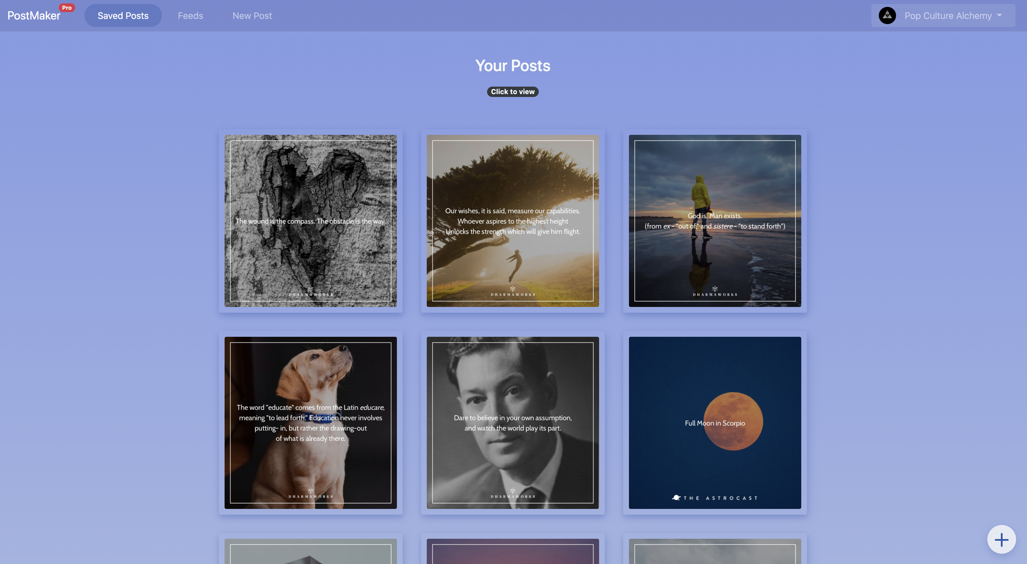Open the "Dare to believe" portrait post
The image size is (1027, 564).
tap(513, 423)
